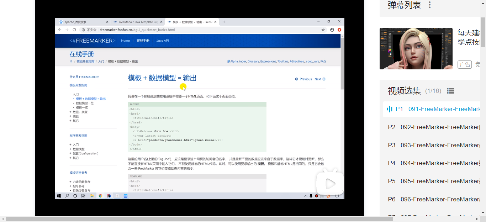Open Task View icon in taskbar

click(83, 196)
